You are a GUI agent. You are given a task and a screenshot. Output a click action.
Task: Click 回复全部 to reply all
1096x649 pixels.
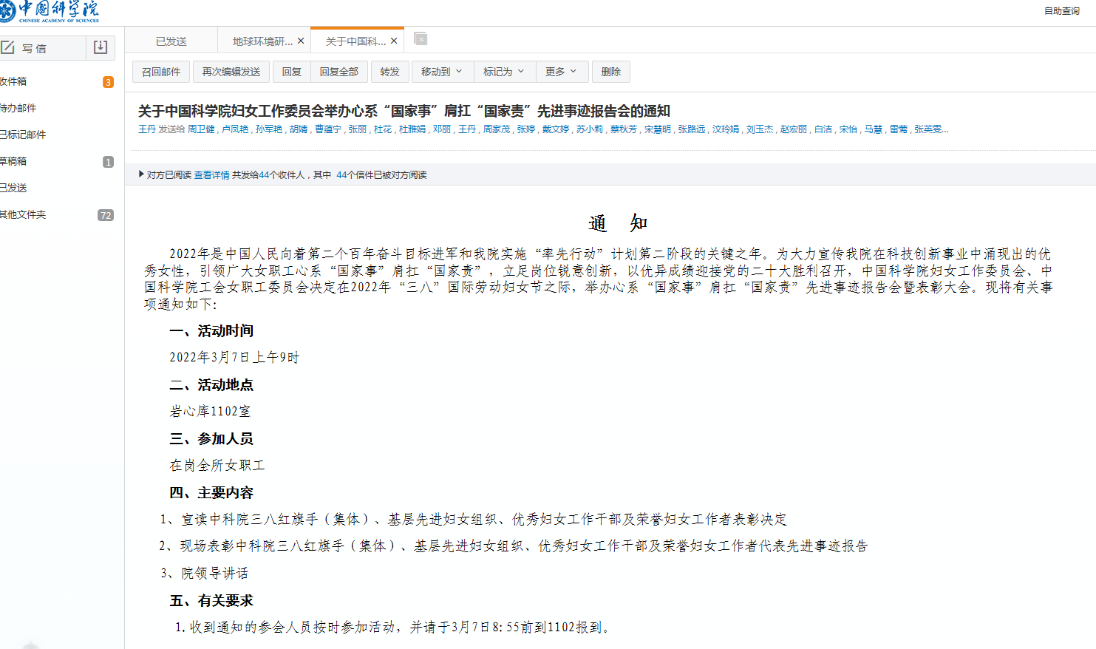point(338,72)
